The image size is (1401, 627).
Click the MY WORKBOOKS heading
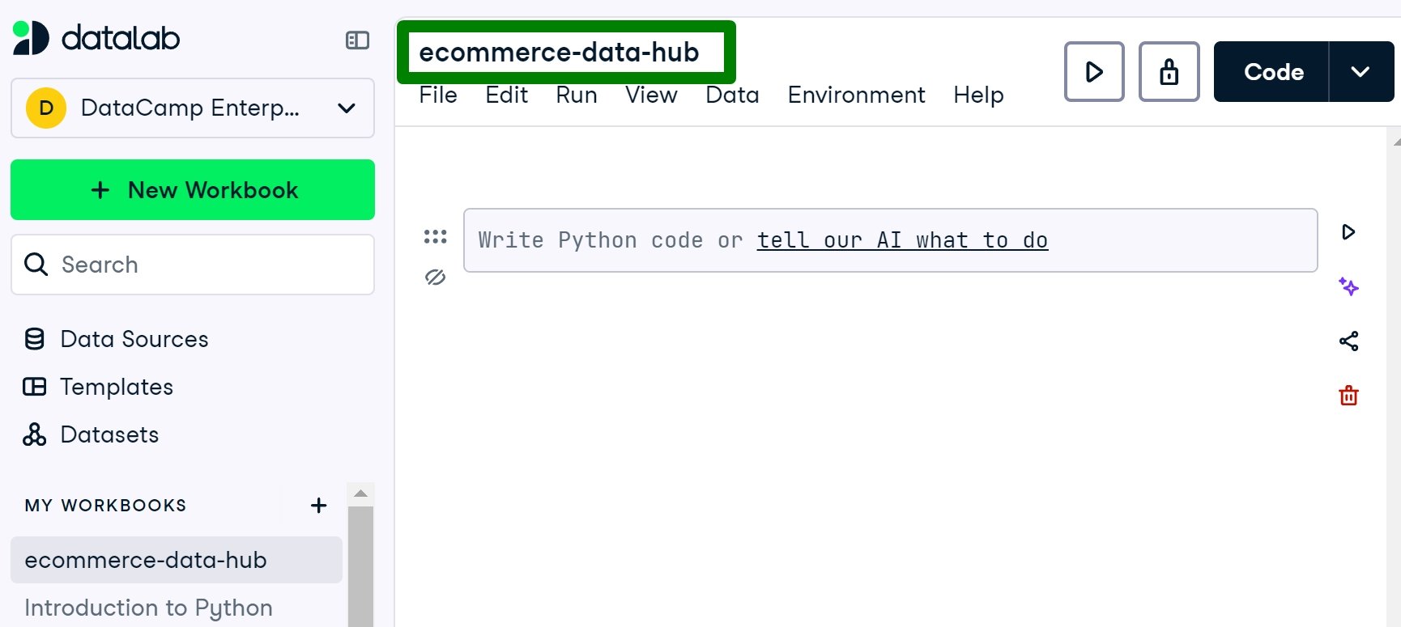(x=105, y=506)
